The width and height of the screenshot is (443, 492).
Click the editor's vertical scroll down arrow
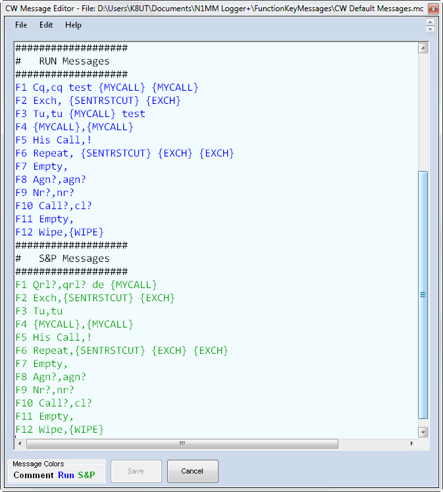423,432
